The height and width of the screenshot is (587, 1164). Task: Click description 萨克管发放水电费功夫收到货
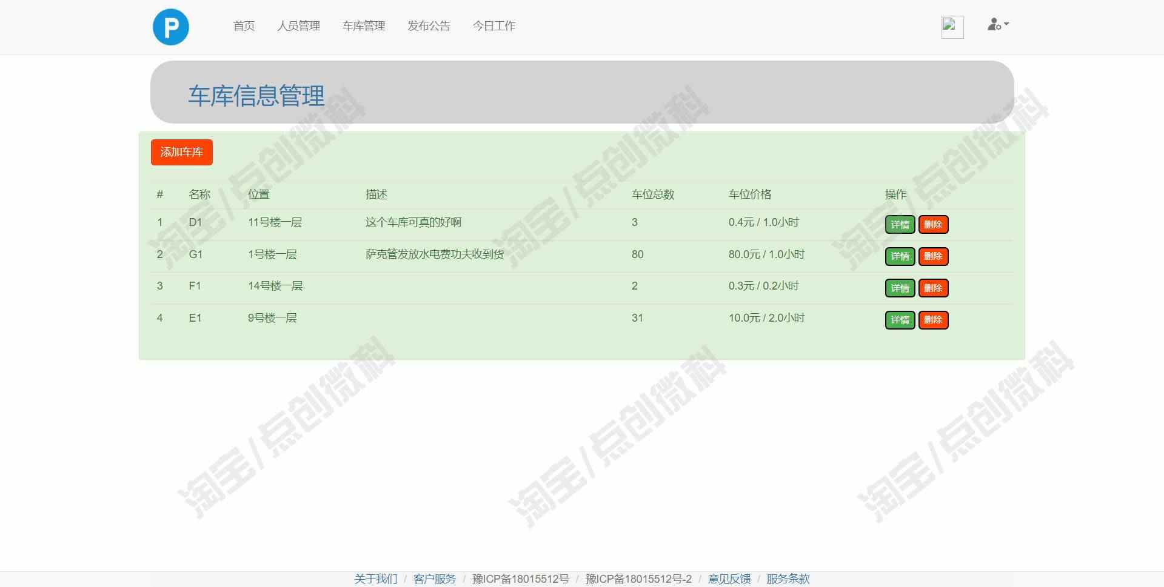click(435, 254)
